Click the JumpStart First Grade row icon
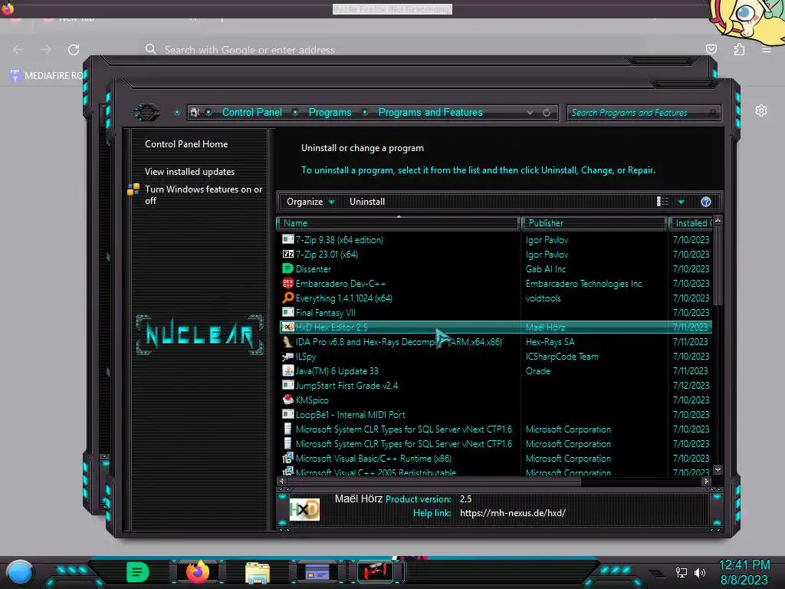The width and height of the screenshot is (785, 589). click(x=288, y=385)
